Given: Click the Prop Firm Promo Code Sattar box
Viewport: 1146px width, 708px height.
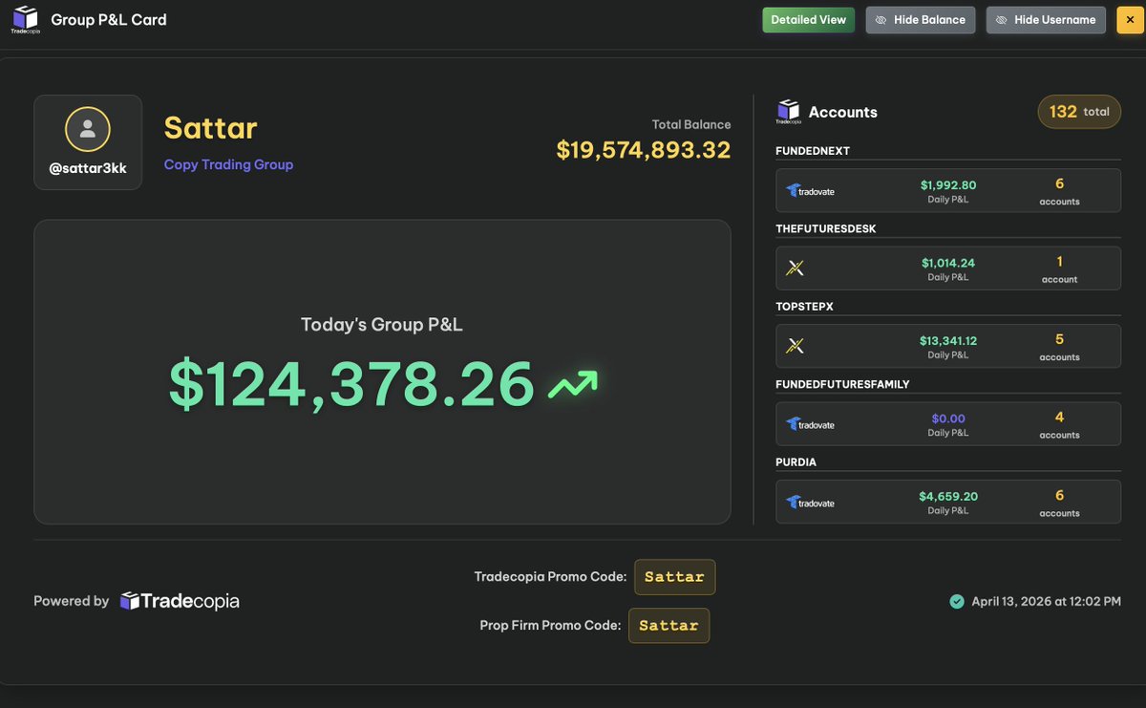Looking at the screenshot, I should (x=668, y=626).
